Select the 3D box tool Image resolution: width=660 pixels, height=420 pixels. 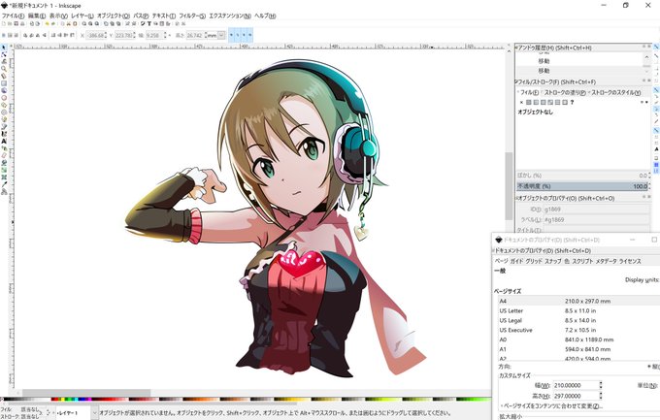point(4,90)
